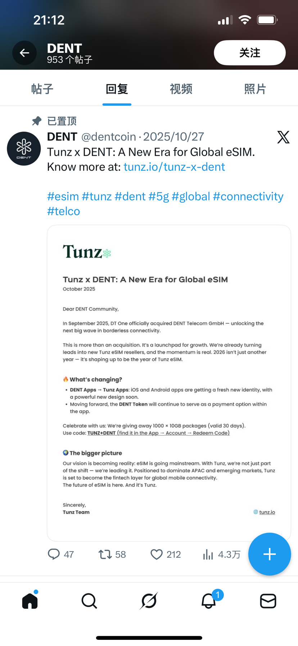Open the tunz.io/tunz-x-dent link
The width and height of the screenshot is (298, 646).
pos(174,167)
